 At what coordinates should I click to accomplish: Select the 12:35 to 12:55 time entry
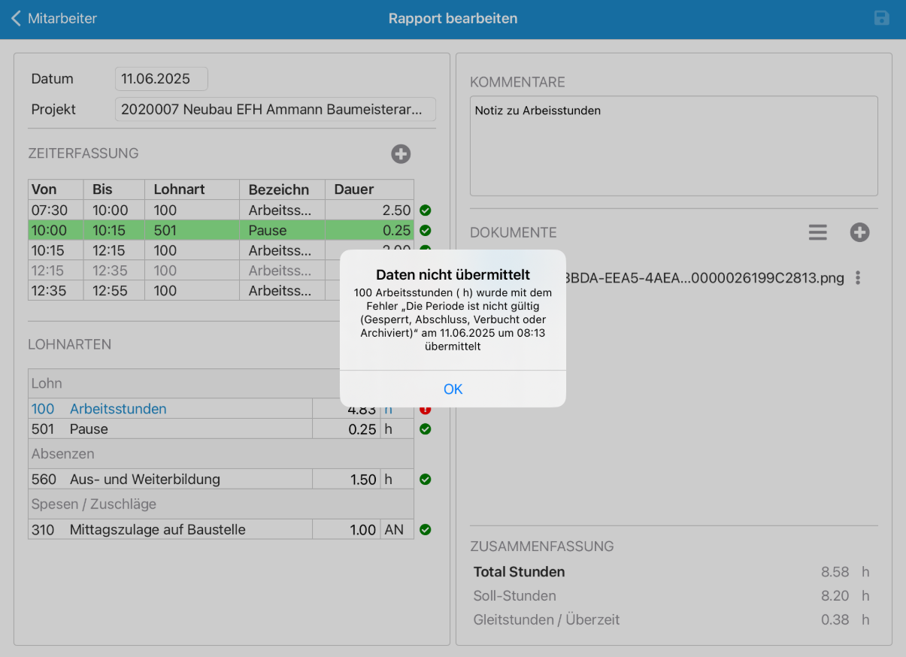click(180, 291)
